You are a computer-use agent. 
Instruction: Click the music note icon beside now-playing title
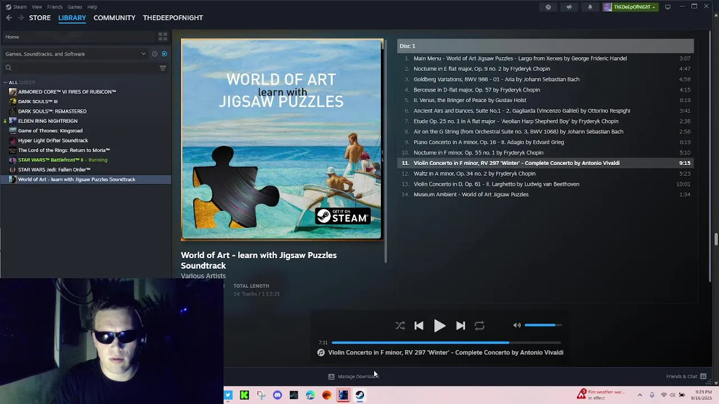(x=321, y=352)
